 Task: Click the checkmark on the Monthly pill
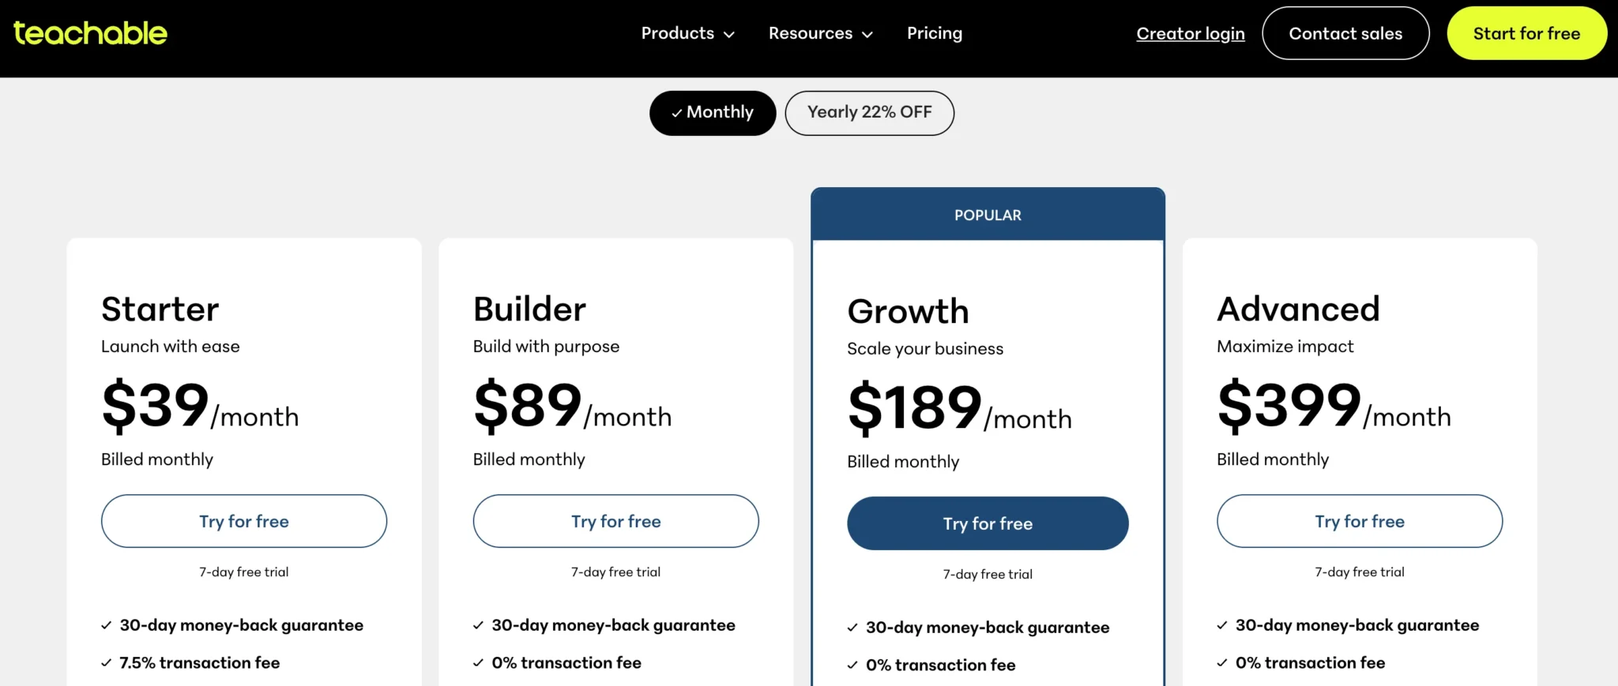click(676, 113)
